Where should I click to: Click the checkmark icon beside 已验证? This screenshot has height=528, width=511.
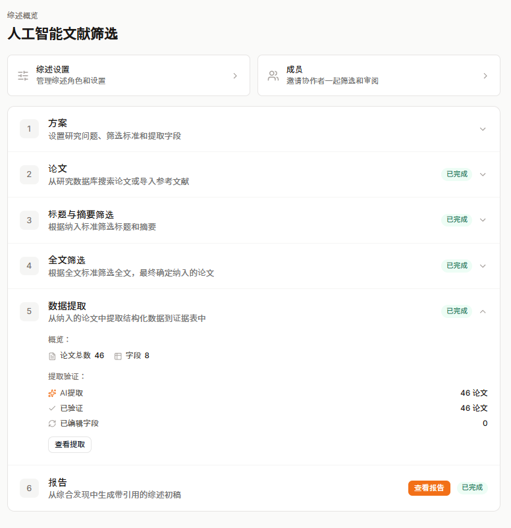click(x=52, y=408)
